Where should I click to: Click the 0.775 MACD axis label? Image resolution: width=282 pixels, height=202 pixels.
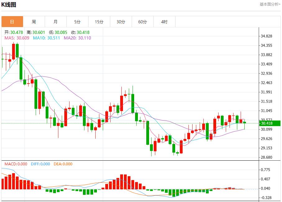[x=265, y=170]
